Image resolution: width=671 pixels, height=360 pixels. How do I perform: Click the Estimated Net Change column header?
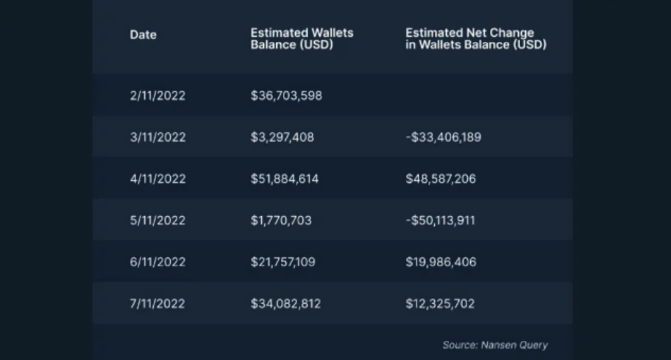point(475,39)
